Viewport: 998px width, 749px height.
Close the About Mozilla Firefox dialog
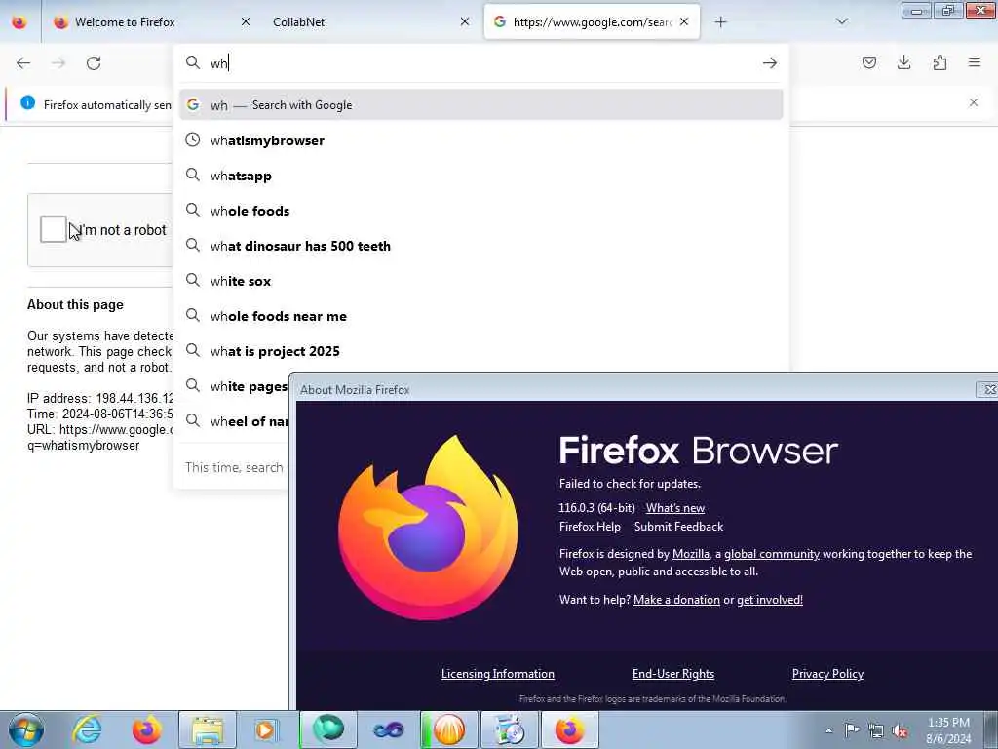tap(988, 389)
